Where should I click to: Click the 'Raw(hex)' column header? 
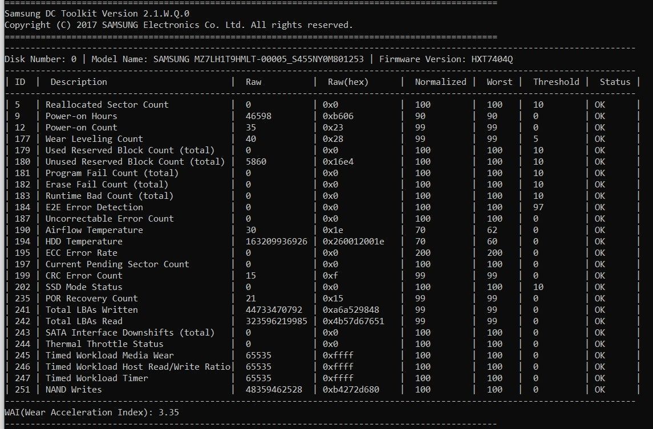pyautogui.click(x=348, y=82)
